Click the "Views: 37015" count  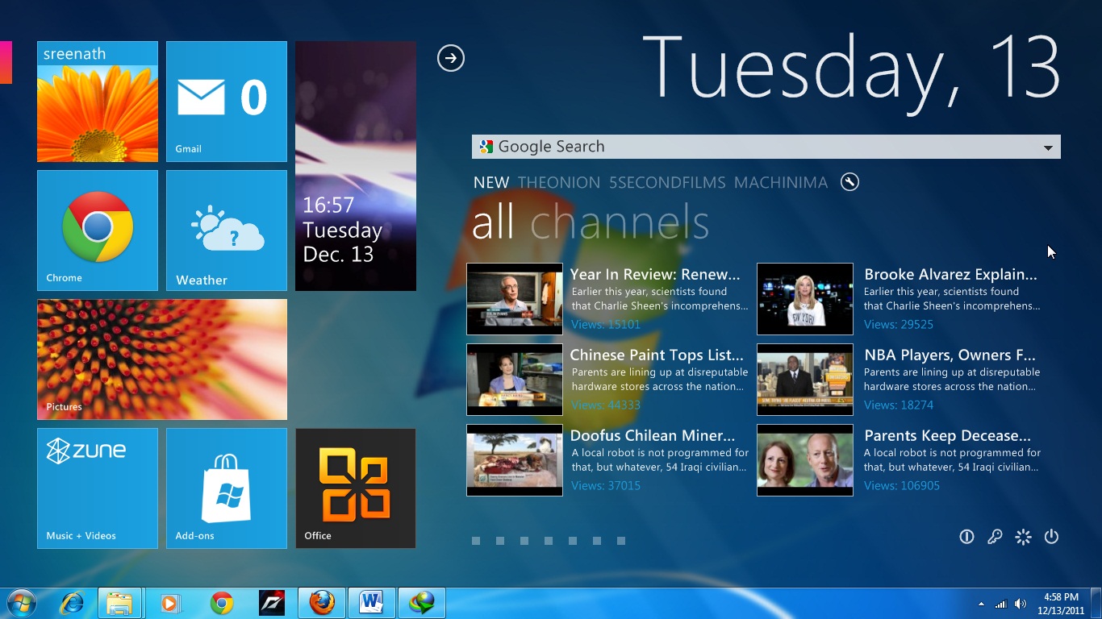point(606,486)
